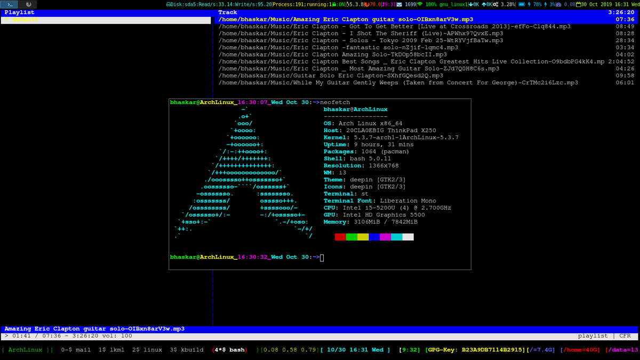Click the yellow color block in neofetch

[x=363, y=237]
